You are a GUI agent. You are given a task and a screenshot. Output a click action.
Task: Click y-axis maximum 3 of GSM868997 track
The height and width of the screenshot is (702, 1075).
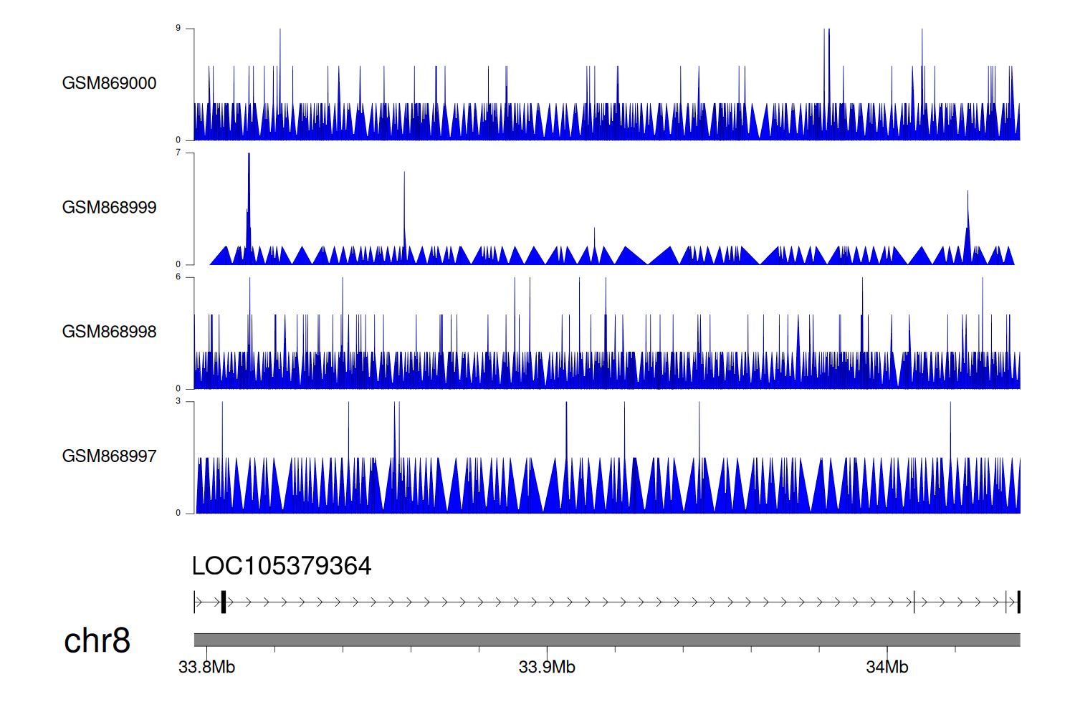click(x=178, y=401)
